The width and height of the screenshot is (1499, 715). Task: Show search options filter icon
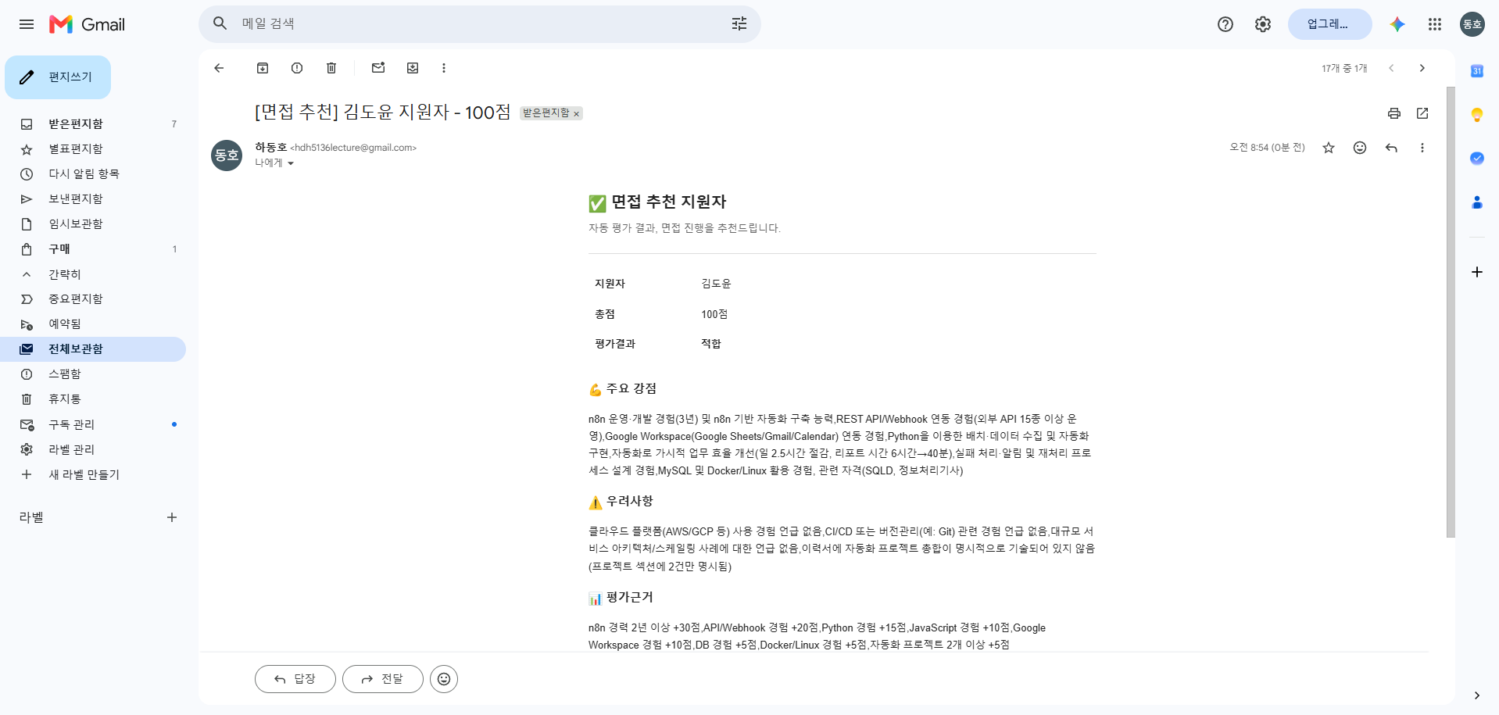[x=739, y=24]
